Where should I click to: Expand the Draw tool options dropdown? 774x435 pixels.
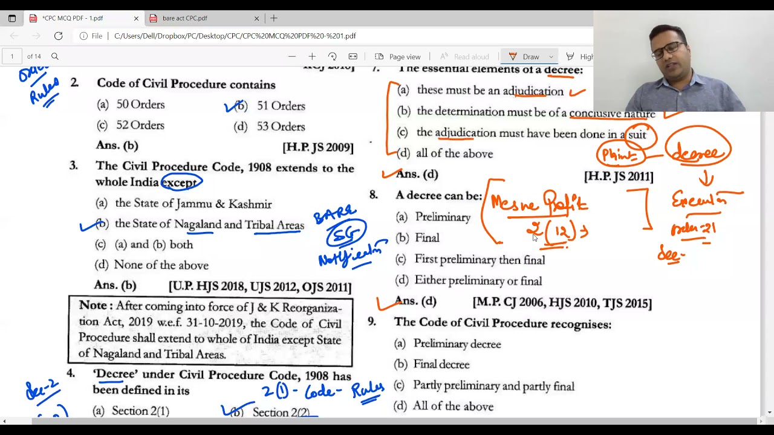tap(551, 56)
